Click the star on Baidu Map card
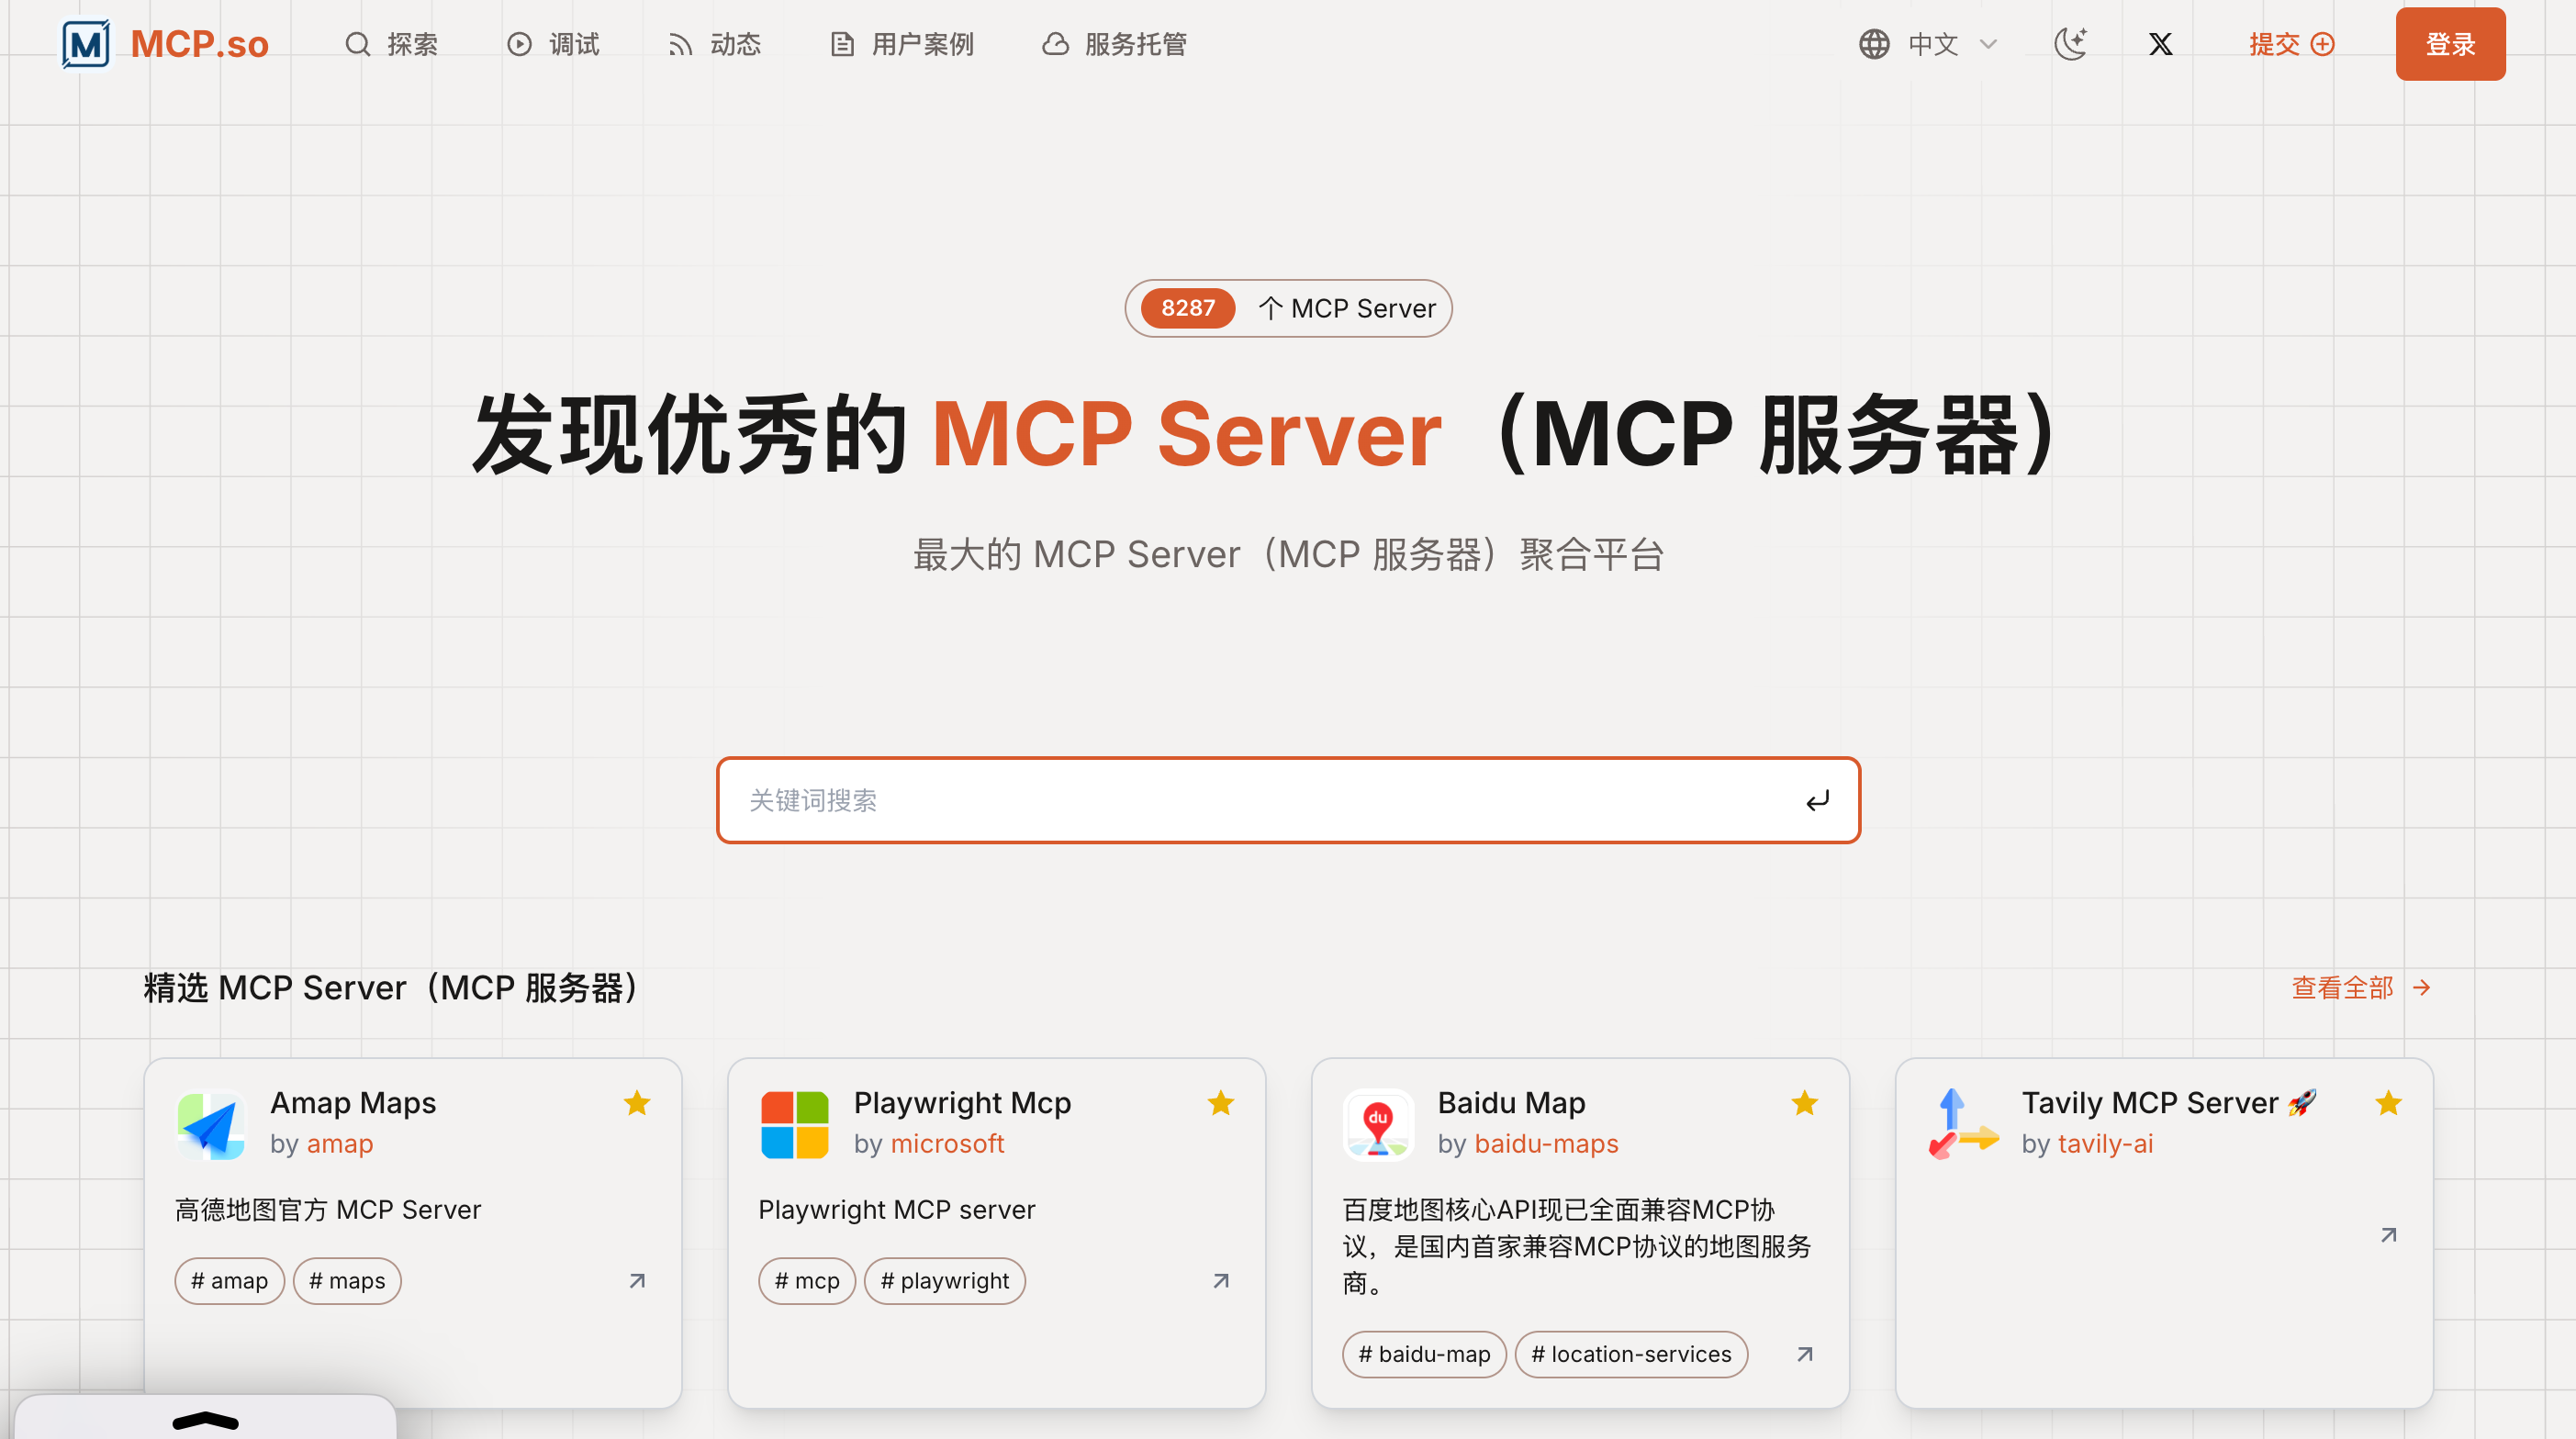Viewport: 2576px width, 1439px height. coord(1805,1103)
